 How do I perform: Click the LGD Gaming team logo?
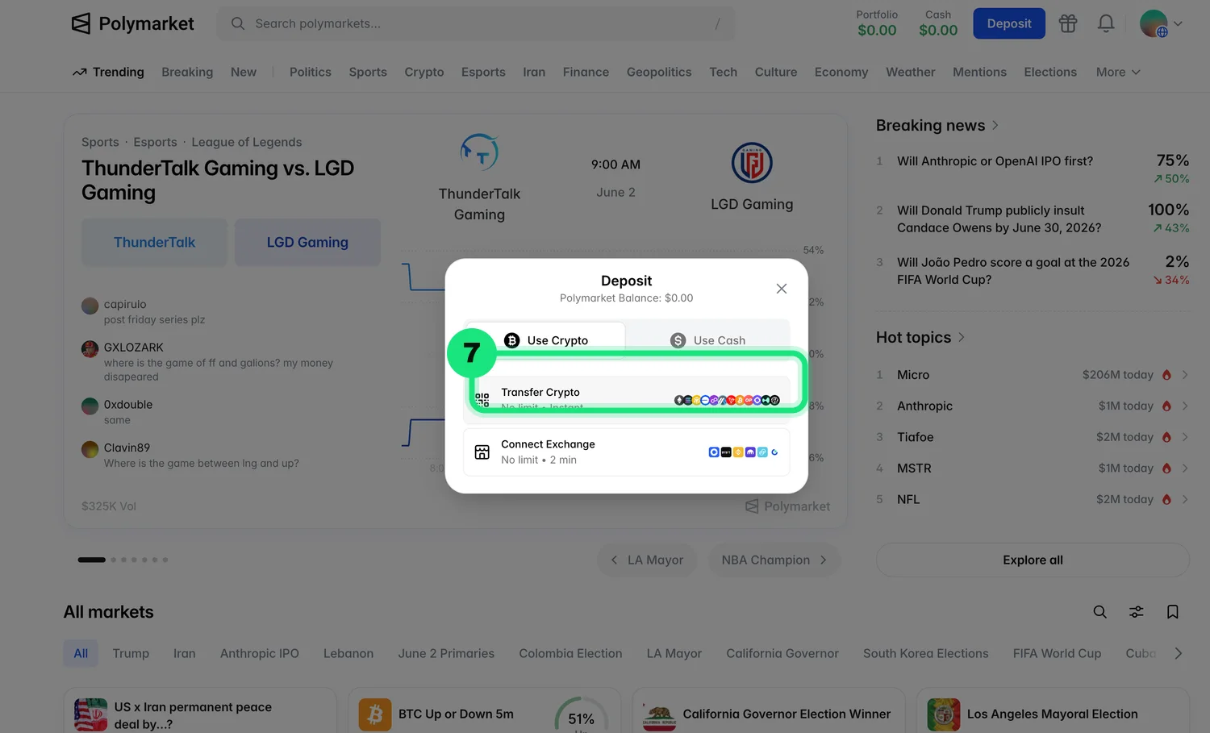click(x=752, y=162)
